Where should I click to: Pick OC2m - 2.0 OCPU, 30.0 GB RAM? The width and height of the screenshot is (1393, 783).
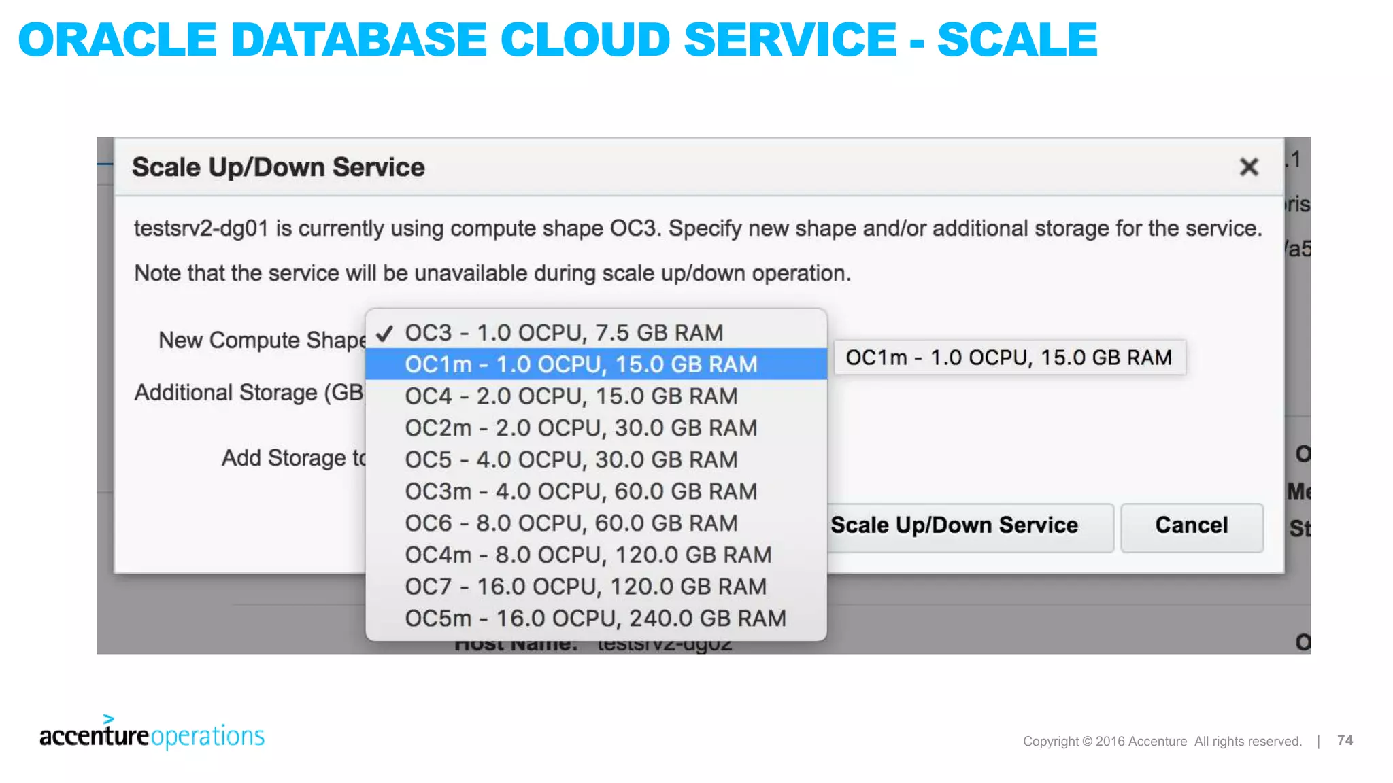(596, 428)
